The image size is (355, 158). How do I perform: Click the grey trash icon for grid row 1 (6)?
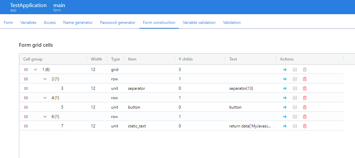coord(305,70)
